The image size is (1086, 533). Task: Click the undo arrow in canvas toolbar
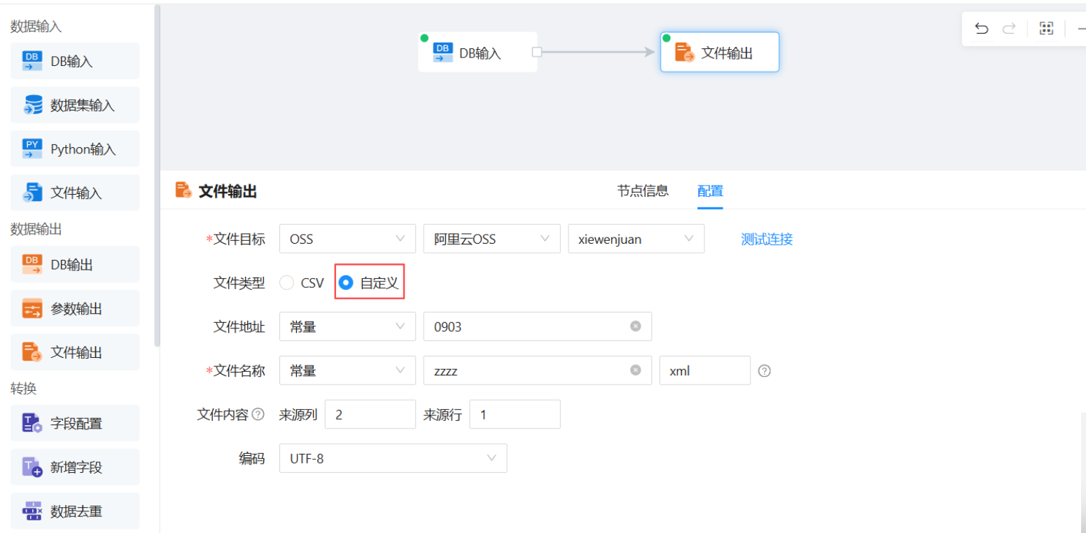(982, 29)
